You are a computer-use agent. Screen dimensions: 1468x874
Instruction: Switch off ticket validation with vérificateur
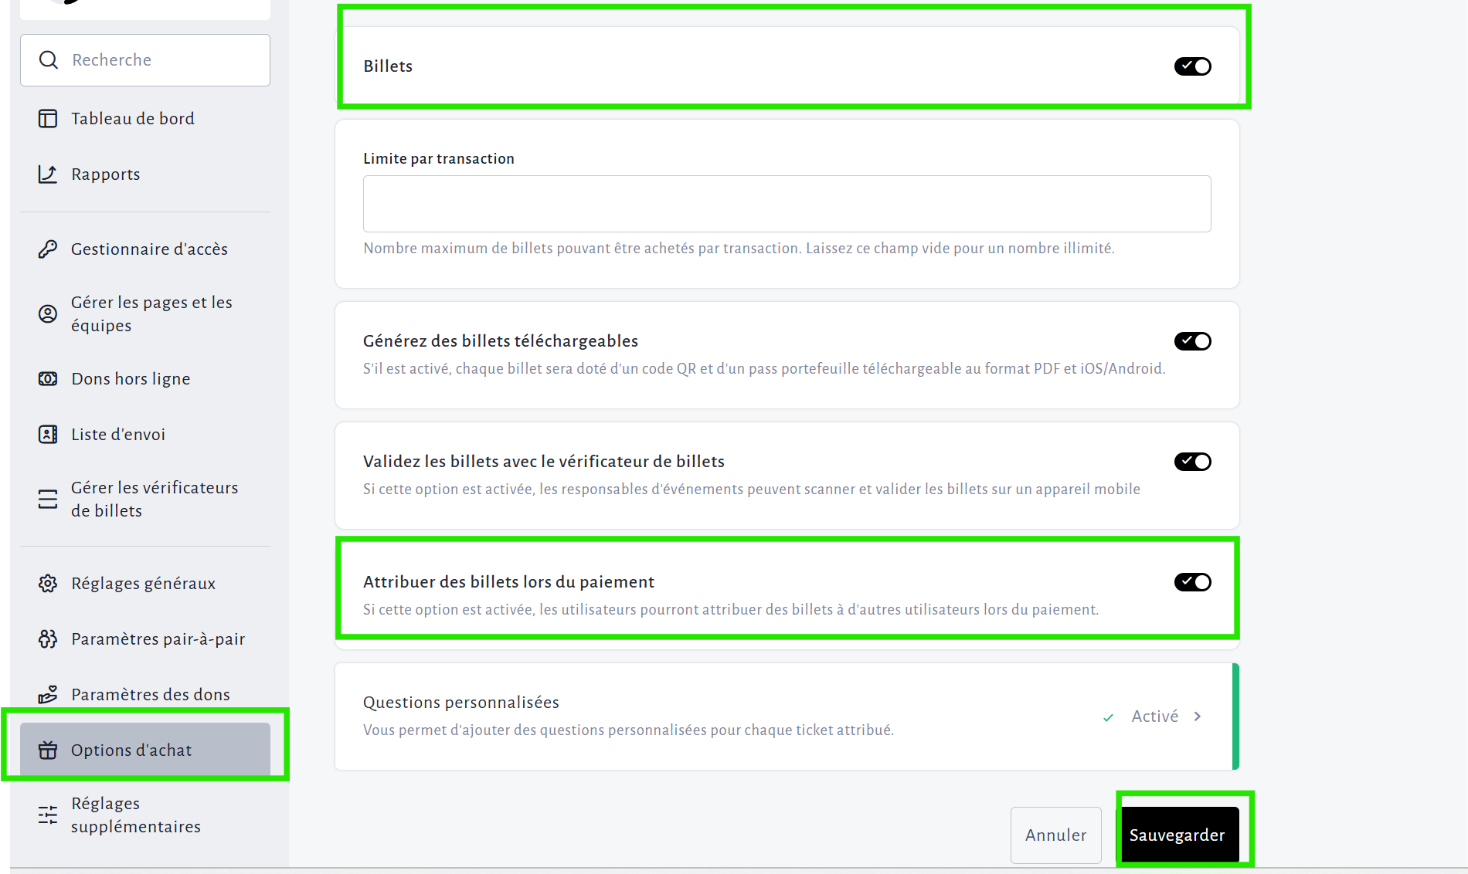tap(1192, 462)
